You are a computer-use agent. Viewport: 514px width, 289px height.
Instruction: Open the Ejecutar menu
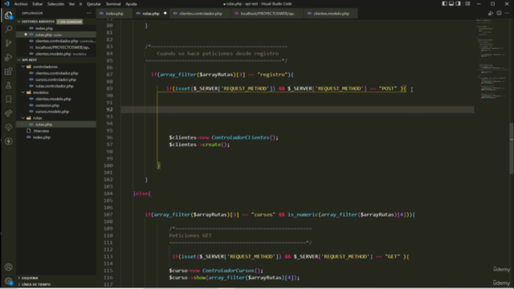pyautogui.click(x=94, y=4)
